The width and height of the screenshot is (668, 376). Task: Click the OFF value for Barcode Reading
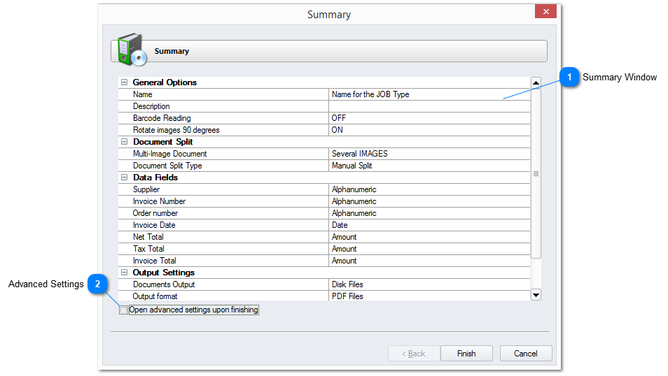tap(339, 118)
